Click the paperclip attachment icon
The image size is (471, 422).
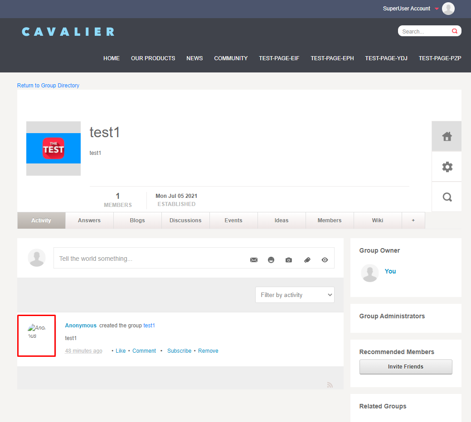tap(307, 259)
